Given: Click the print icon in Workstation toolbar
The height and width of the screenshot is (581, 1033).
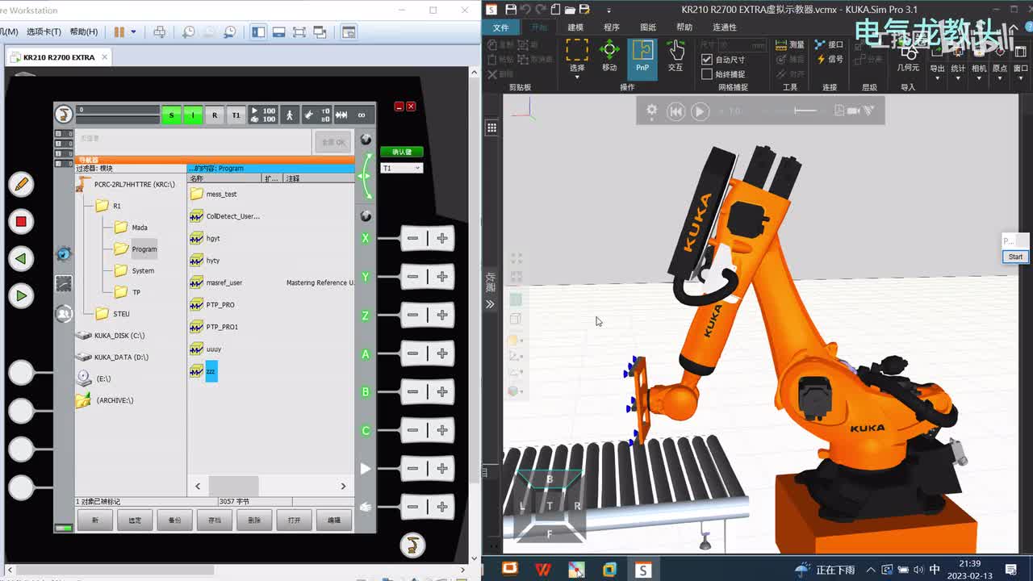Looking at the screenshot, I should (x=160, y=32).
